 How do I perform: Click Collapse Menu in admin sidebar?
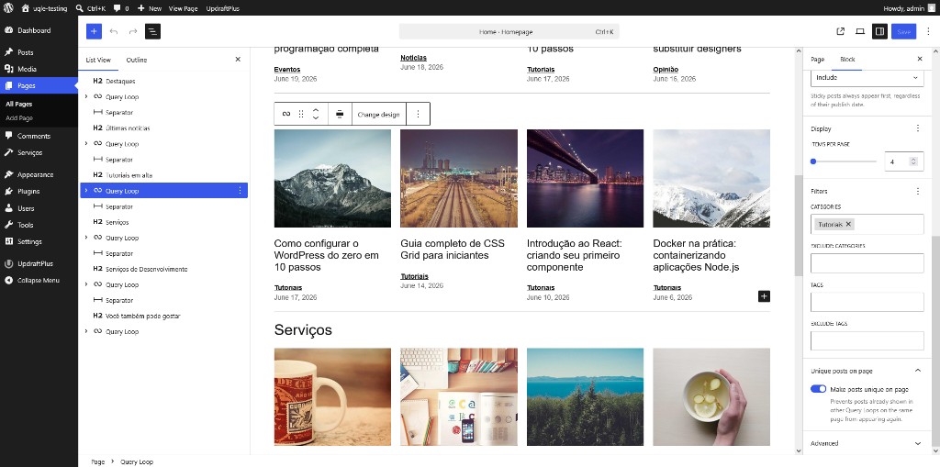pos(39,280)
